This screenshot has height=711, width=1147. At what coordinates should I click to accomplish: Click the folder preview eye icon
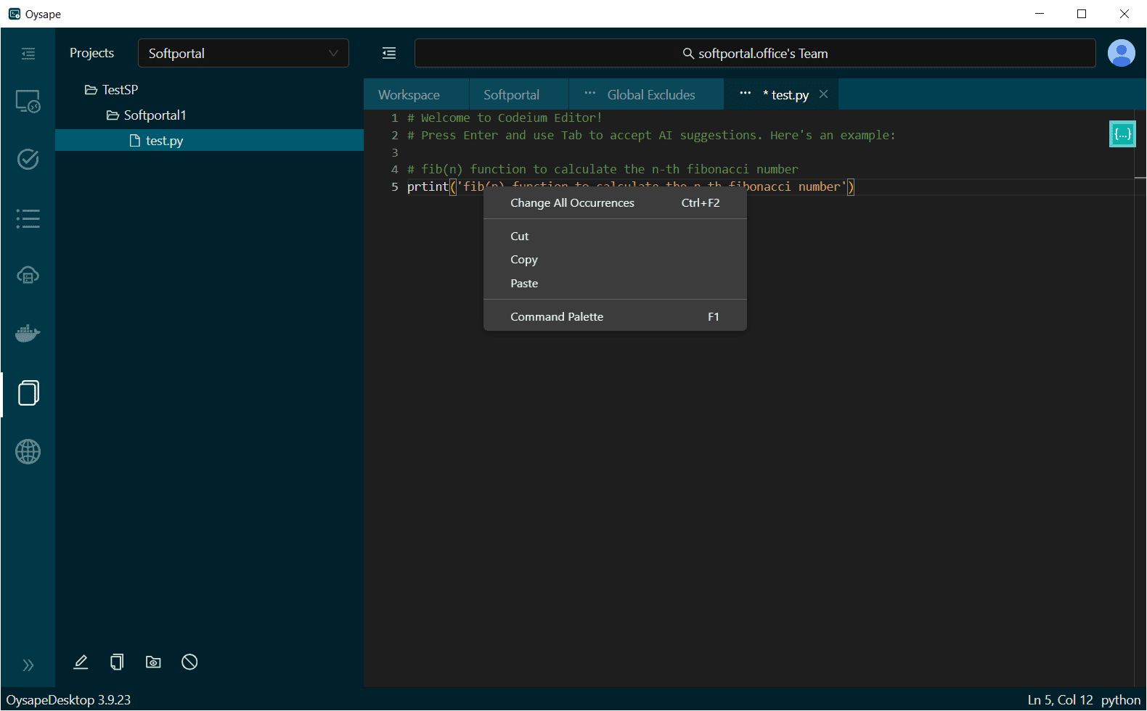coord(153,662)
